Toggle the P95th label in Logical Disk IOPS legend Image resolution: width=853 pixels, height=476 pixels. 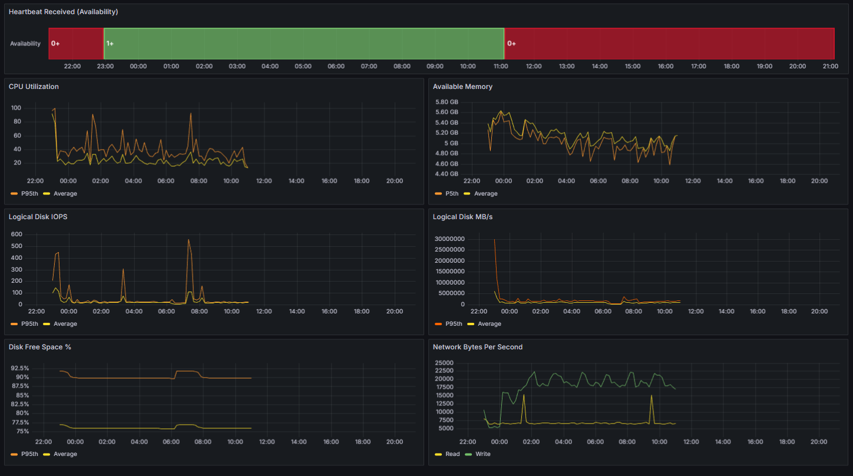(29, 324)
